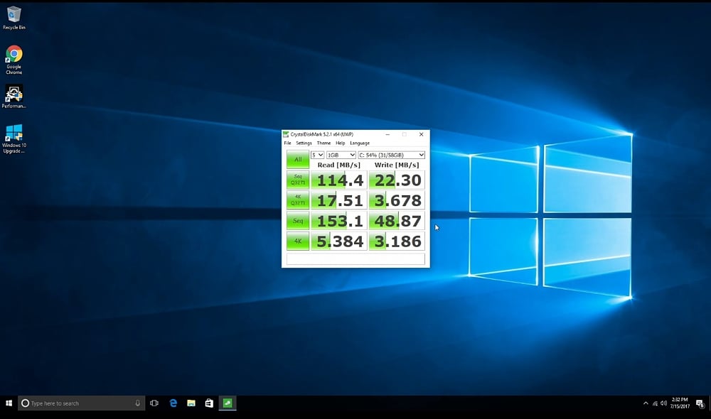Screen dimensions: 711x419
Task: Expand the 1GiB test size dropdown
Action: [341, 155]
